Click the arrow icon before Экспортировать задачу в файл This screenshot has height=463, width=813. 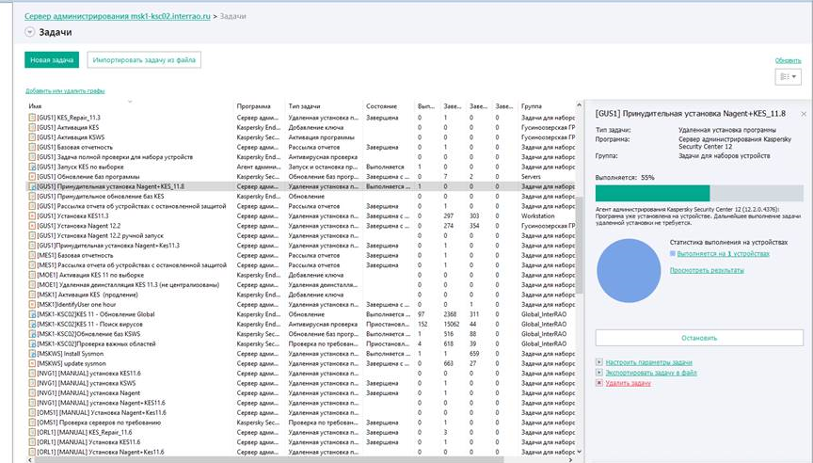tap(598, 373)
